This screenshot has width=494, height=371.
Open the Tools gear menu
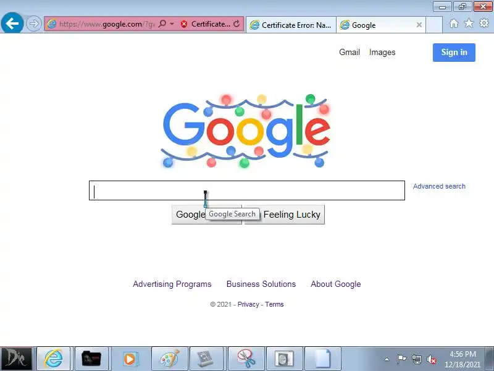[484, 23]
